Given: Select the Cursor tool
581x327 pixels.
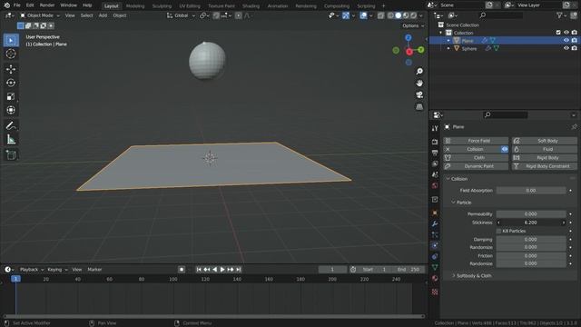Looking at the screenshot, I should click(x=11, y=54).
